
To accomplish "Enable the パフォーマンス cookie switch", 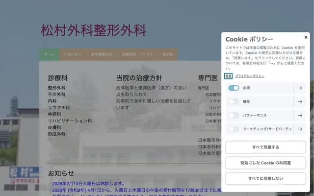I will 234,116.
